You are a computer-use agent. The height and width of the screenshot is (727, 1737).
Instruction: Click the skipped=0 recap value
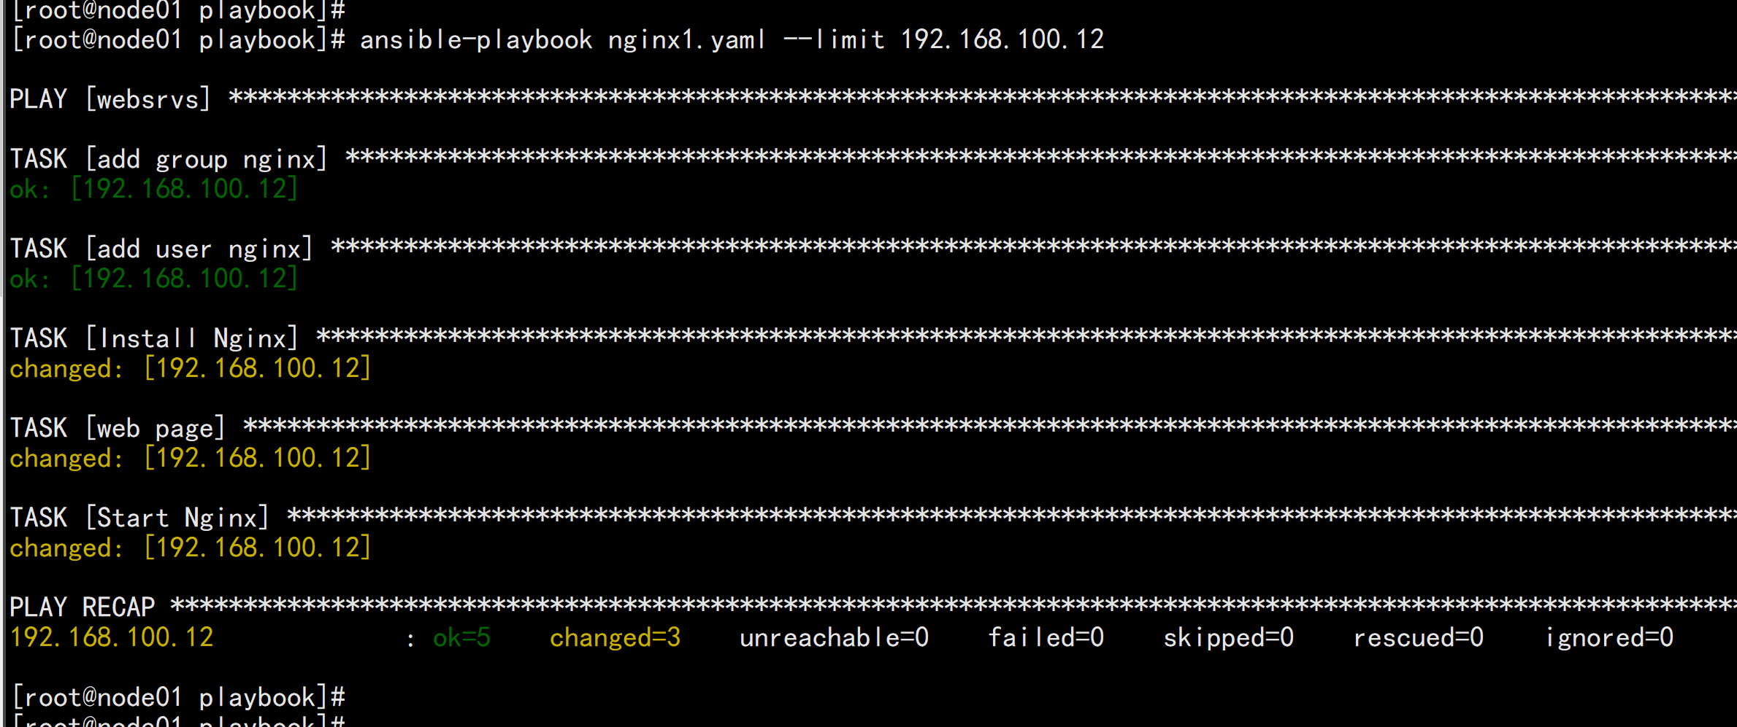click(x=1228, y=638)
